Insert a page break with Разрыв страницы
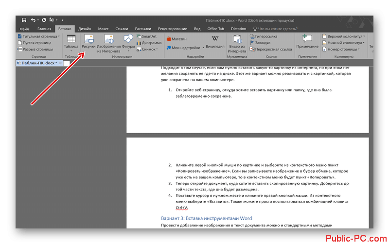The width and height of the screenshot is (389, 244). (x=35, y=50)
